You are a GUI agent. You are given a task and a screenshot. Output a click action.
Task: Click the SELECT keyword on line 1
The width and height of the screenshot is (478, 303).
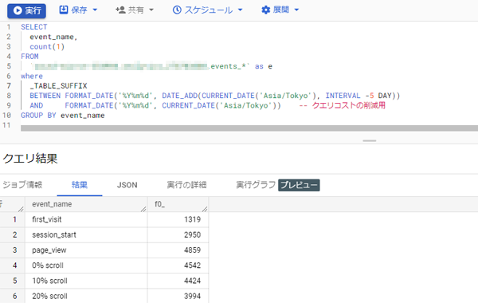34,27
